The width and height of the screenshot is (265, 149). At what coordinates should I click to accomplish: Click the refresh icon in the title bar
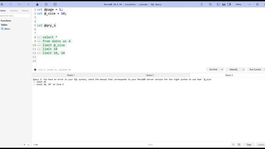202,5
